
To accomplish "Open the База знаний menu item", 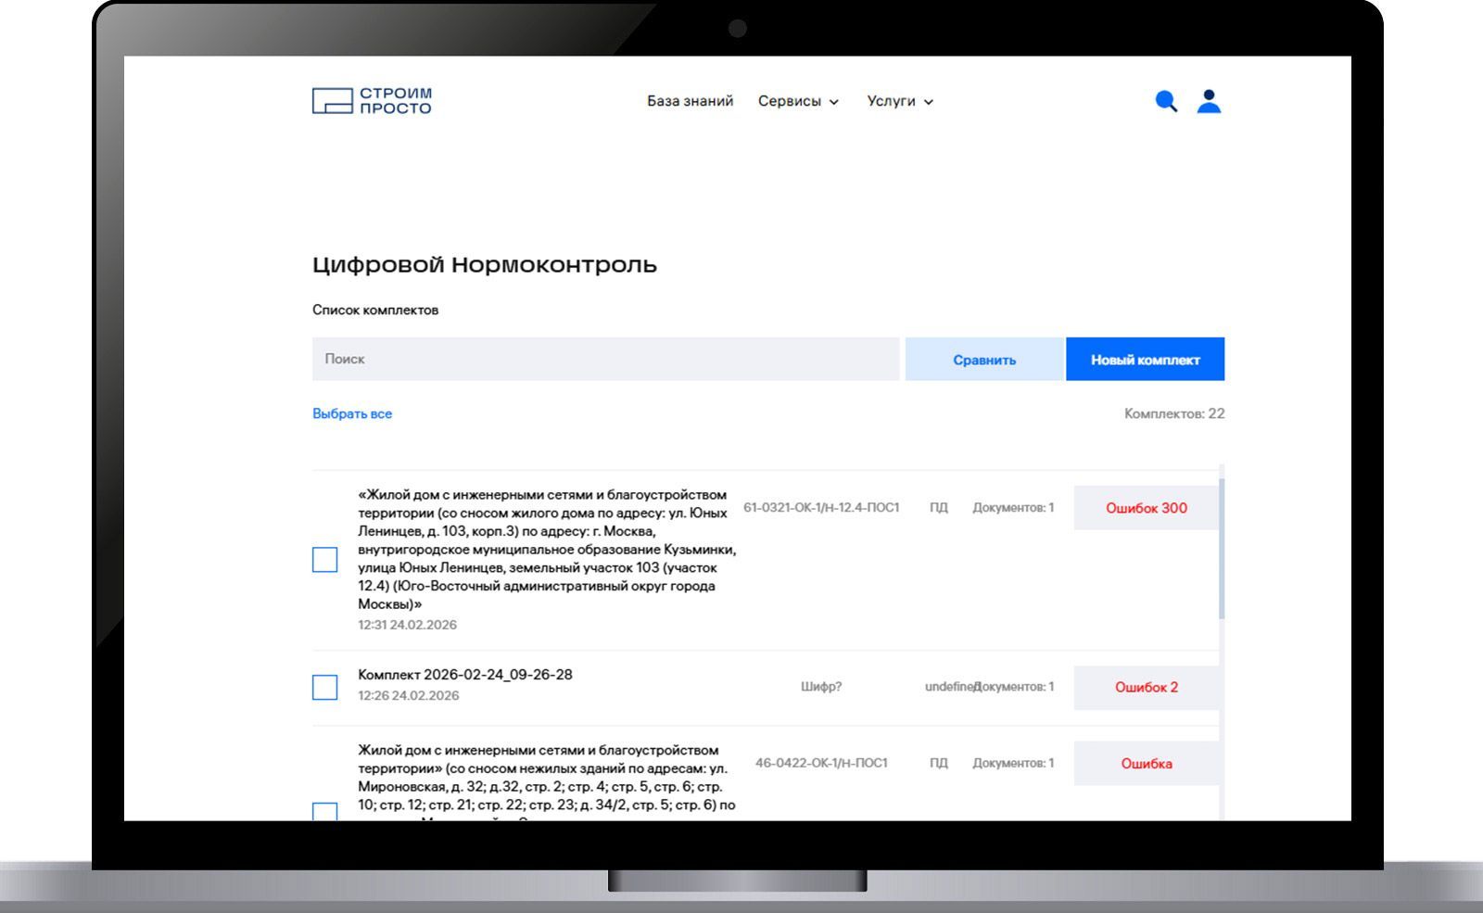I will (690, 101).
